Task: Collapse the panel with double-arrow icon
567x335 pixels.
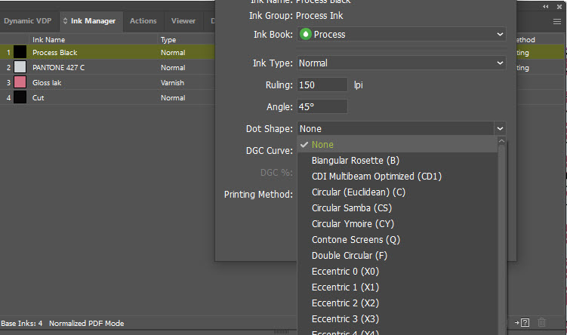Action: click(546, 6)
